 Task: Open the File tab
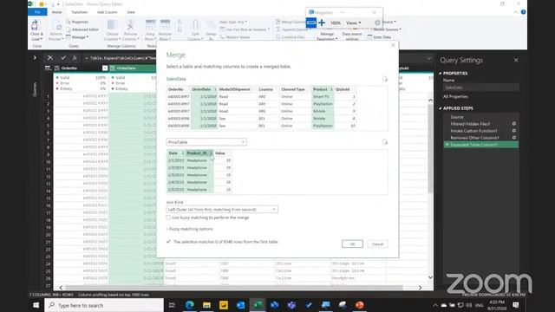coord(37,12)
